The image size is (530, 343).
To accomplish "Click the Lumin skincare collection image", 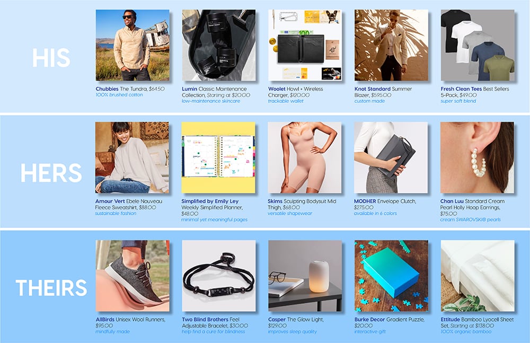I will 219,45.
